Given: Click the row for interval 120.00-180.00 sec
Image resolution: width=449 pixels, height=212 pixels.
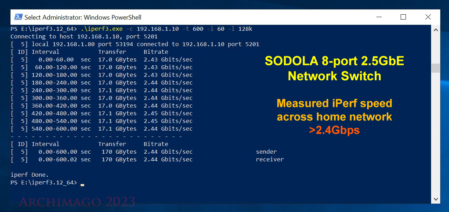Looking at the screenshot, I should [x=102, y=75].
